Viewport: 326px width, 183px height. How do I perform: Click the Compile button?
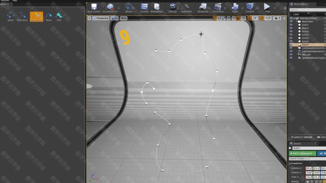pyautogui.click(x=250, y=8)
